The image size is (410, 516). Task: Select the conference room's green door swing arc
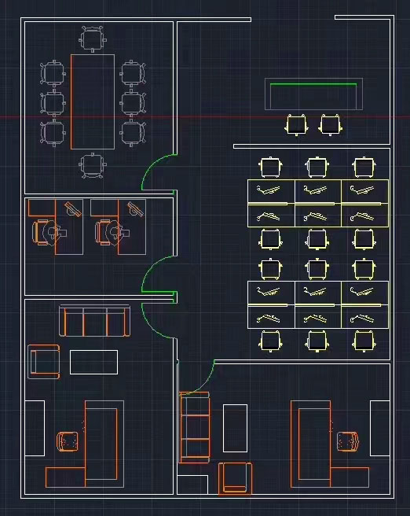159,171
